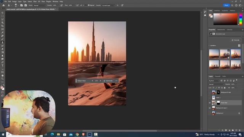Image resolution: width=244 pixels, height=137 pixels.
Task: Go to previous variation on taskbar
Action: (92, 81)
